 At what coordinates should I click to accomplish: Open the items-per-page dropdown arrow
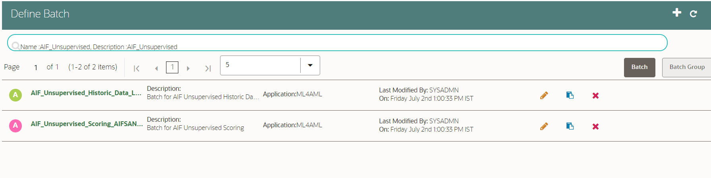tap(310, 65)
